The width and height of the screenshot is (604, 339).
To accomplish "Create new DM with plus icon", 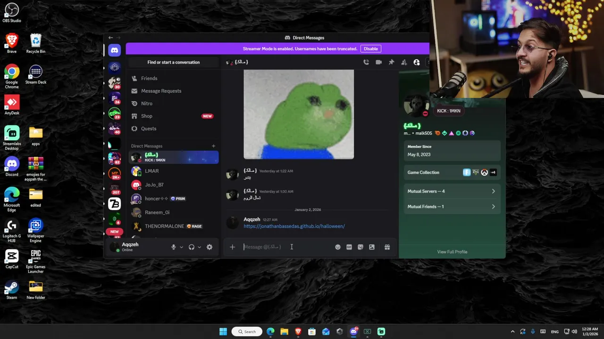I will 213,146.
